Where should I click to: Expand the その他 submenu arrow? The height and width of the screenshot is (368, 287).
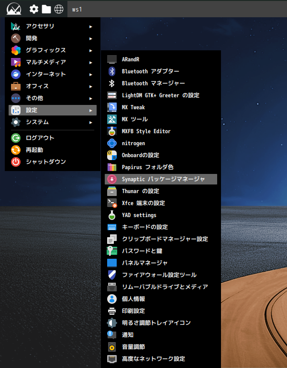tap(91, 98)
